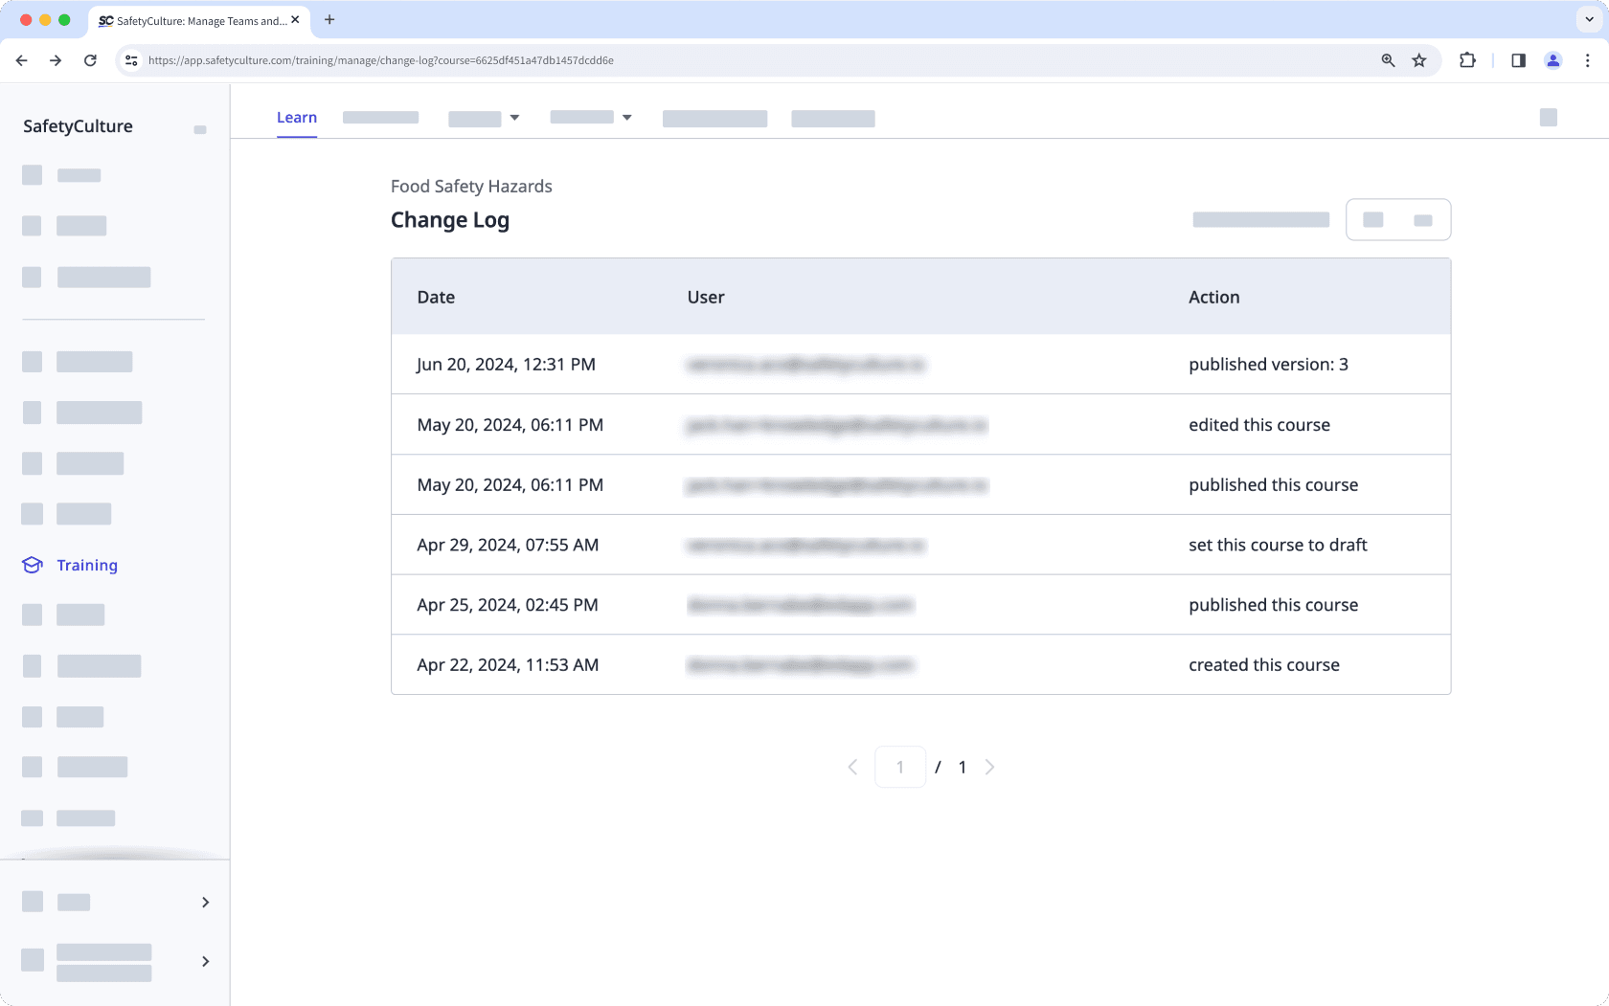Select the Learn tab
Image resolution: width=1609 pixels, height=1006 pixels.
(297, 117)
